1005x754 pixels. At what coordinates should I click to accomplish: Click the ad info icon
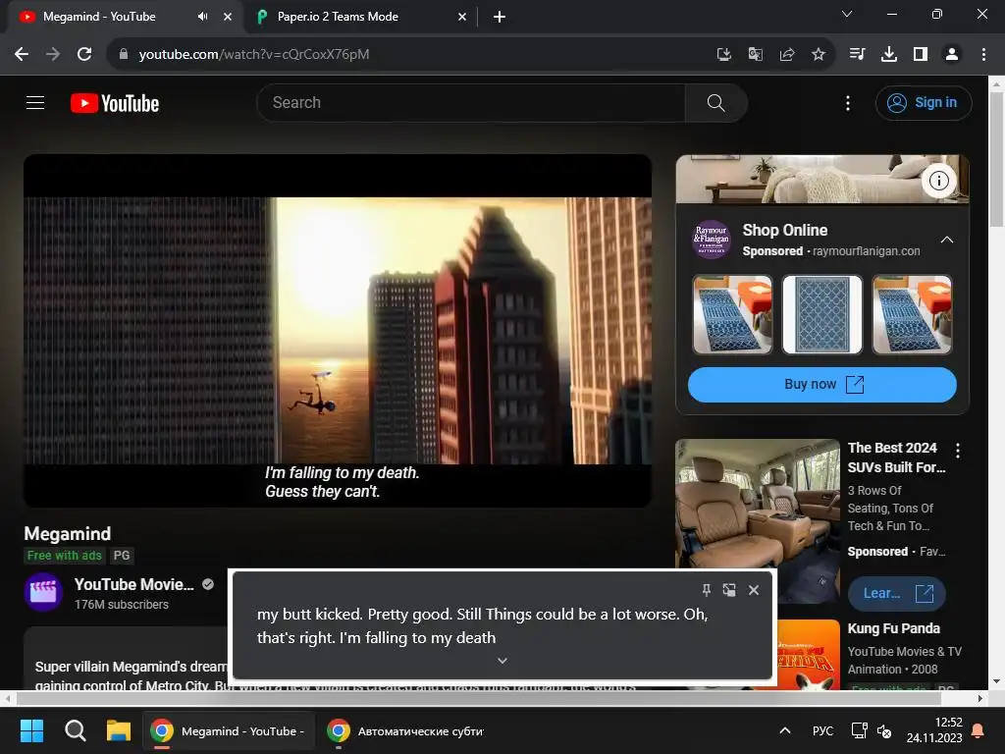click(938, 181)
